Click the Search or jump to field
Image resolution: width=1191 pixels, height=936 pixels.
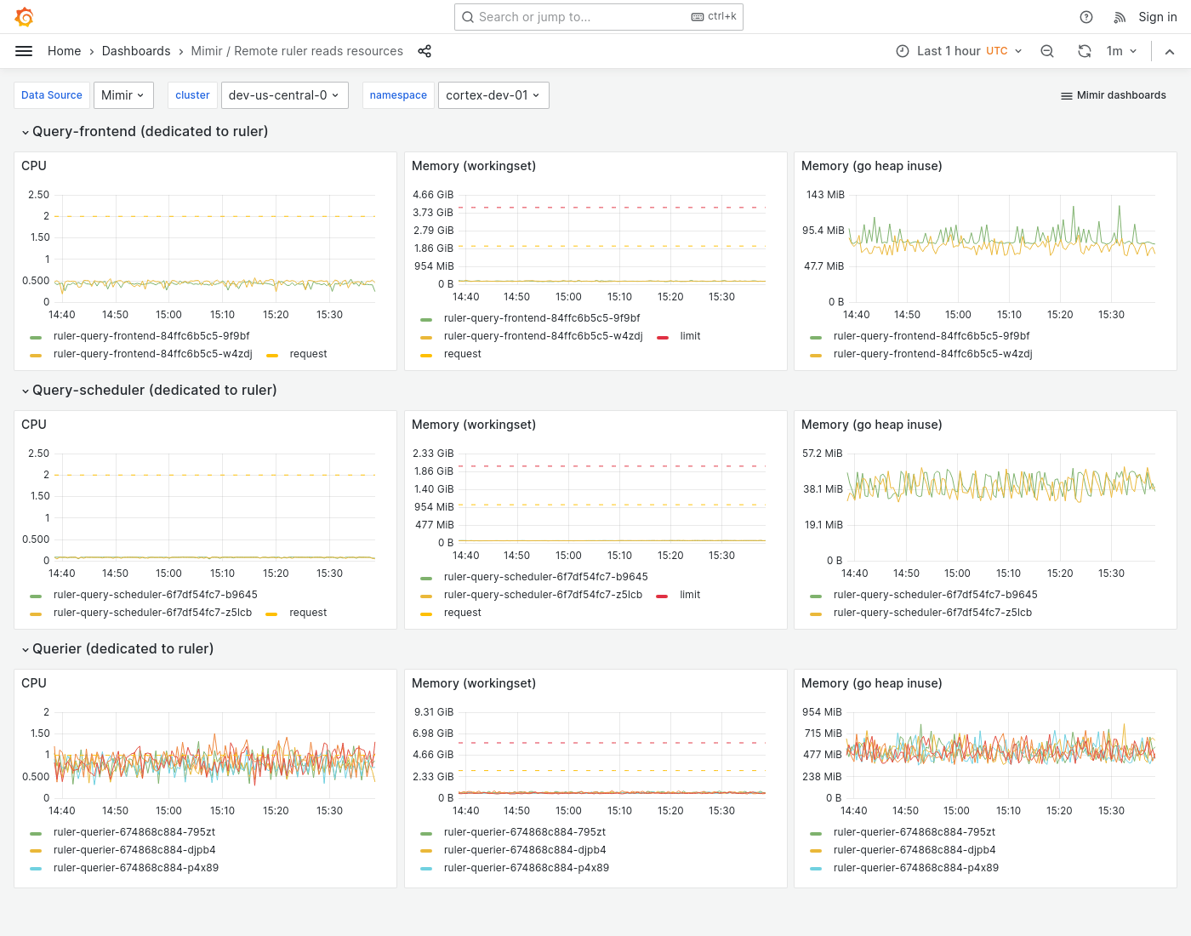[598, 17]
